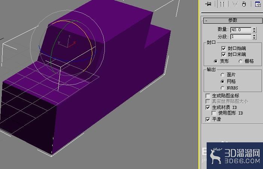Choose 网格 output radio button

click(x=222, y=81)
